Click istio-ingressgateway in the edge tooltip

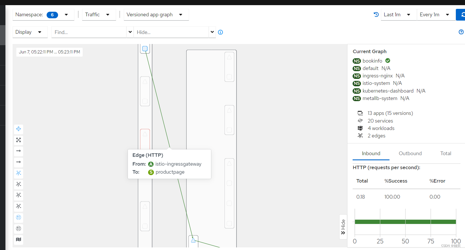178,164
